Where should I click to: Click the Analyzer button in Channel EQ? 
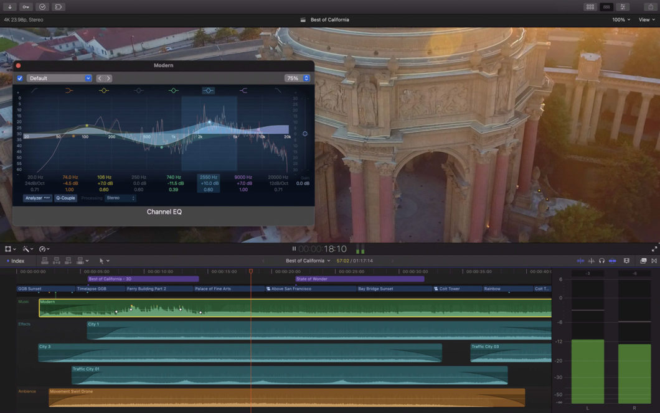[x=37, y=198]
